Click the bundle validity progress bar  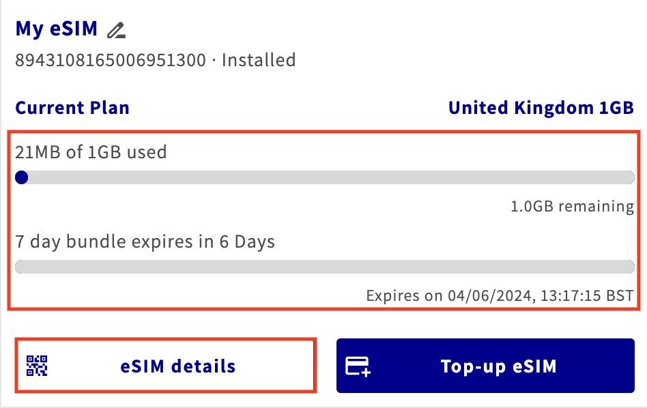click(x=324, y=265)
